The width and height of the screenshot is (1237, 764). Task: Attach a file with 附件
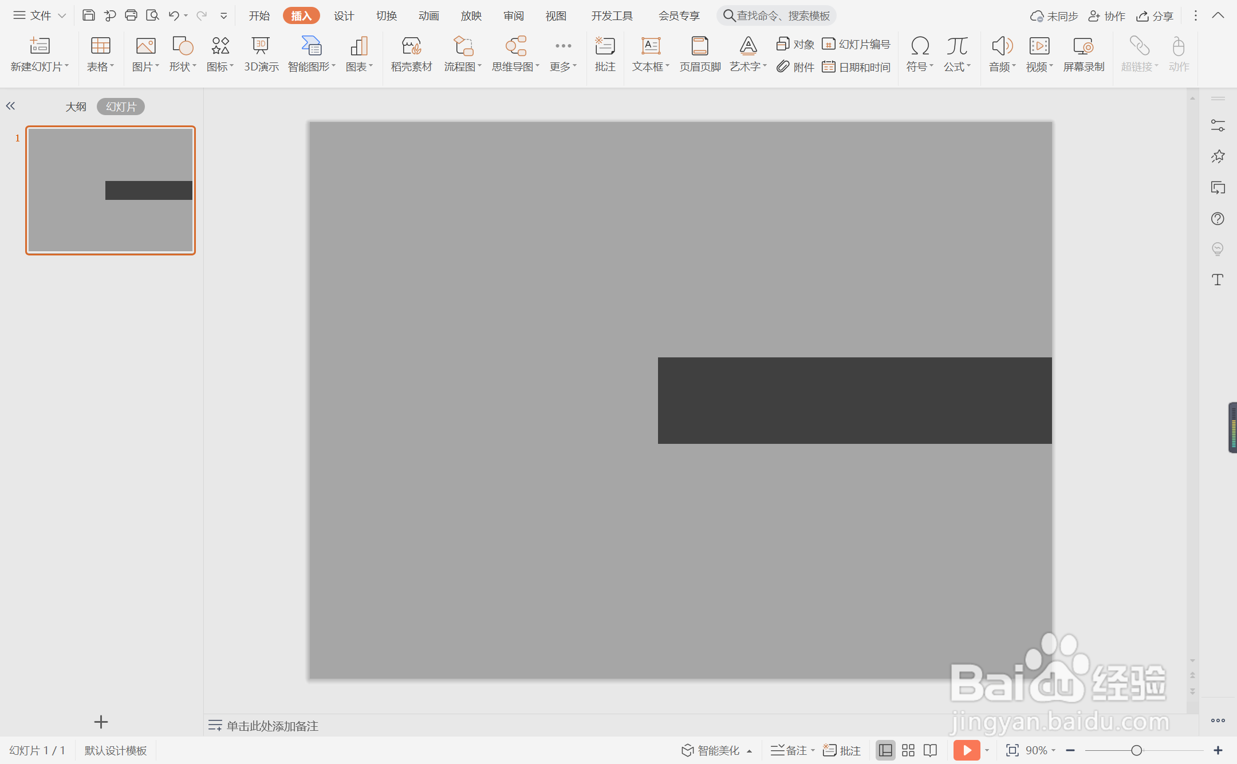click(x=795, y=67)
